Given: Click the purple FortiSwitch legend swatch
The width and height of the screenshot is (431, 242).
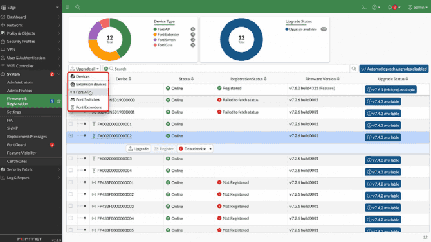Looking at the screenshot, I should 155,40.
